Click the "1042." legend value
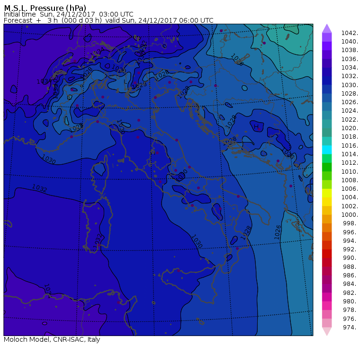 point(350,33)
